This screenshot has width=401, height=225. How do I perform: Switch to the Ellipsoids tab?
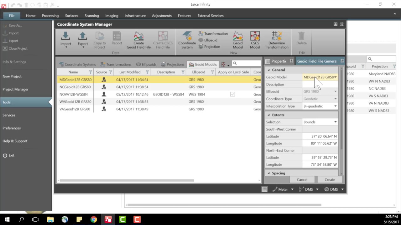(x=146, y=64)
